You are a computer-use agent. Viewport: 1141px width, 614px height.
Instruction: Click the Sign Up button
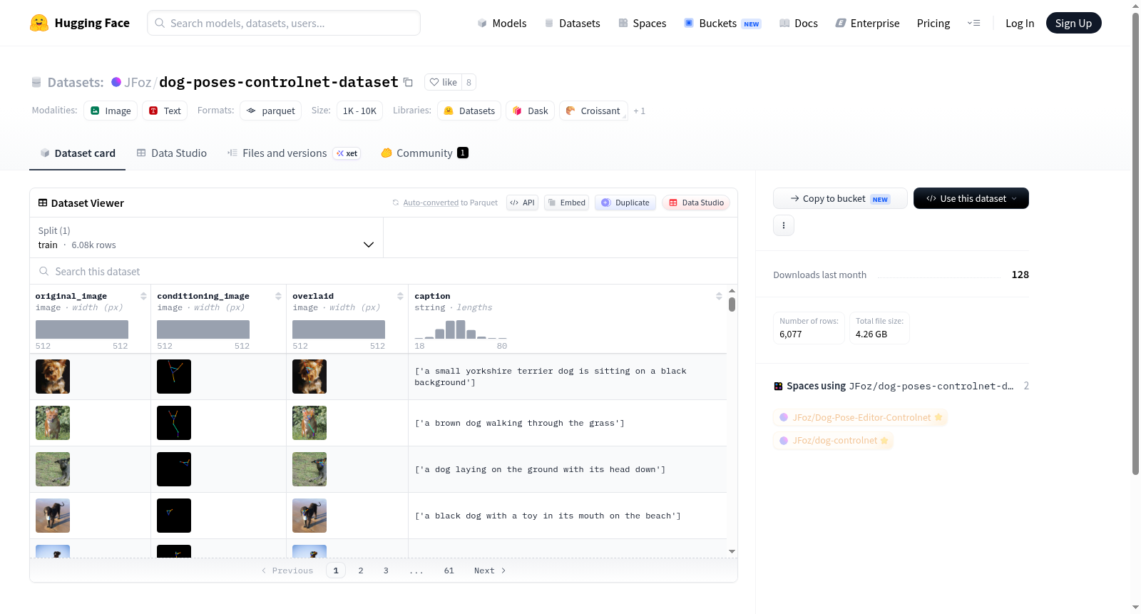coord(1073,23)
